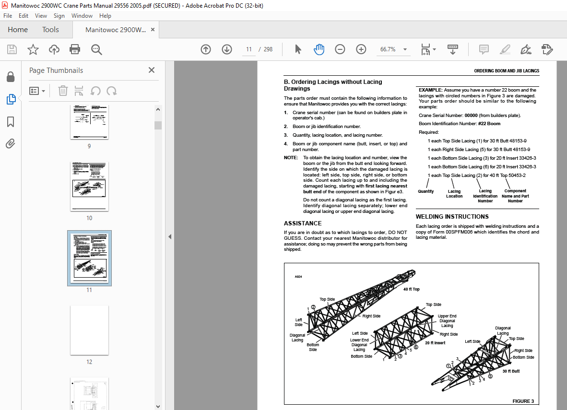This screenshot has height=410, width=567.
Task: Expand fit page options arrow
Action: 434,49
